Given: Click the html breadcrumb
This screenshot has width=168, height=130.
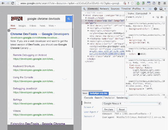Looking at the screenshot, I should 85,93.
